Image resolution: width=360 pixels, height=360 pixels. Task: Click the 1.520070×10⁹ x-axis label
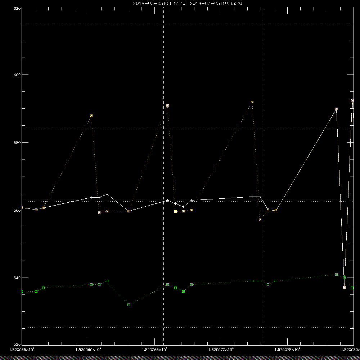pos(221,350)
